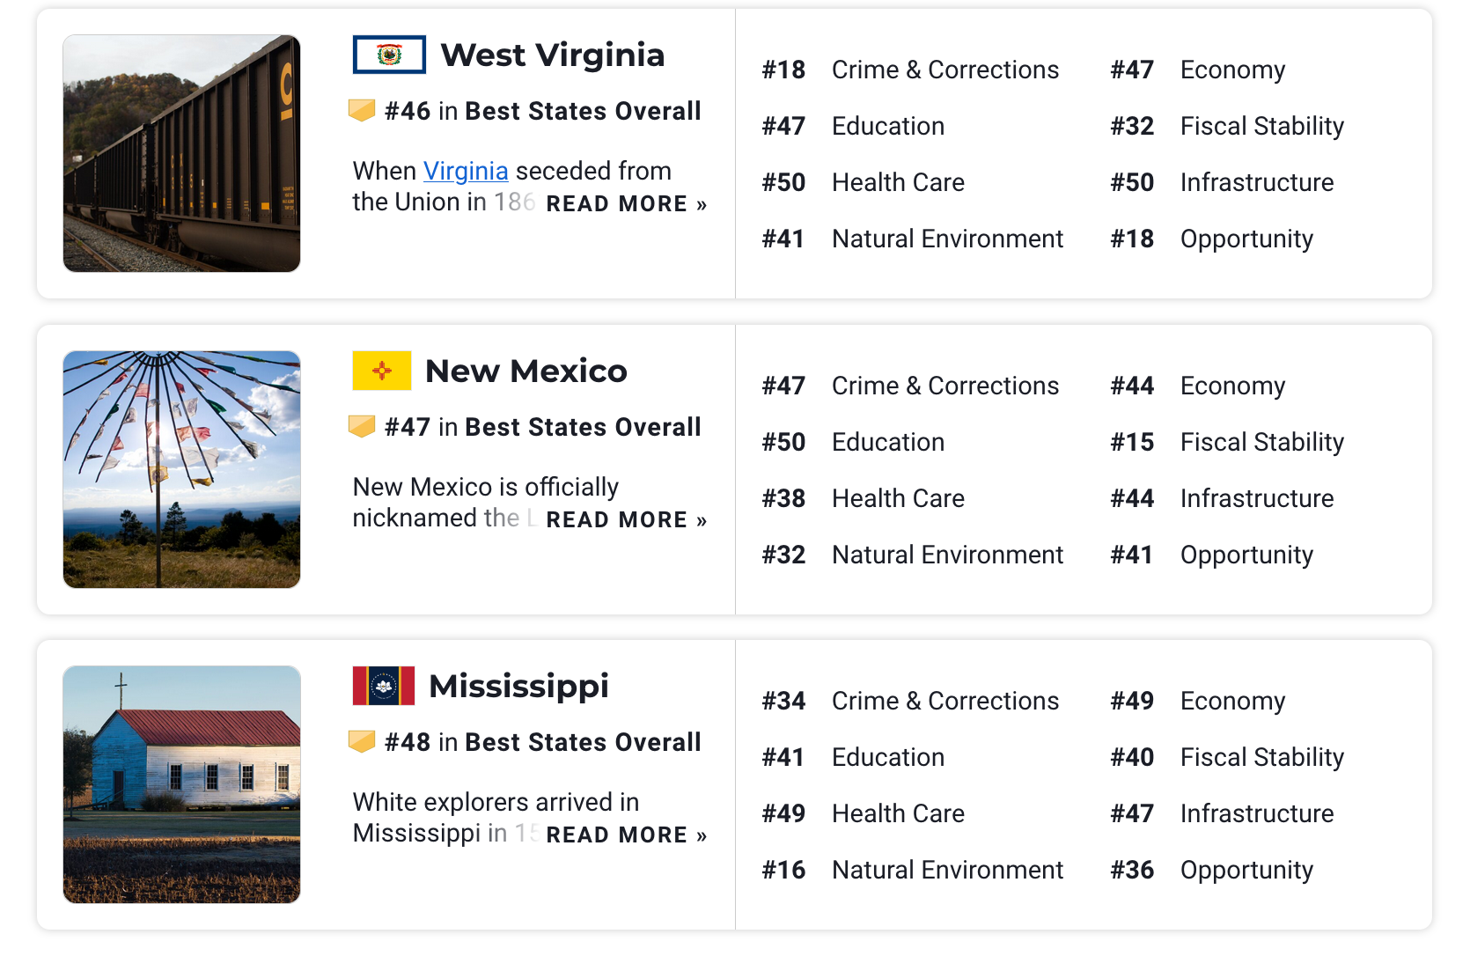
Task: Click the Mississippi church photo thumbnail
Action: click(x=182, y=784)
